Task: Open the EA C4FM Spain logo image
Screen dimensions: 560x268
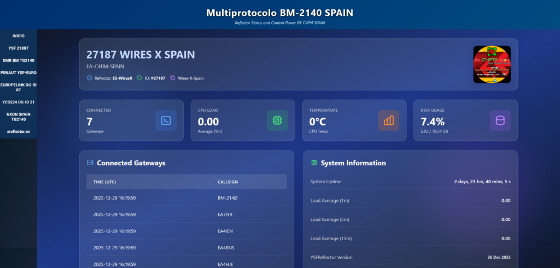Action: (492, 65)
